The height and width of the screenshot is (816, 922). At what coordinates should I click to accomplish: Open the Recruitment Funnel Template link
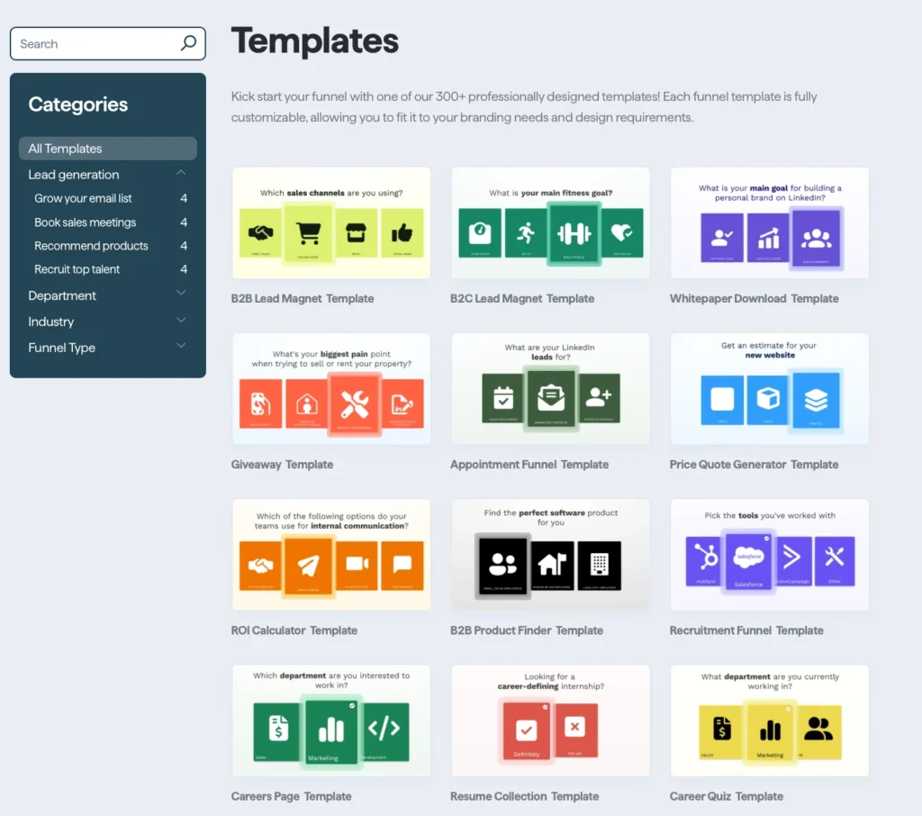(x=746, y=630)
